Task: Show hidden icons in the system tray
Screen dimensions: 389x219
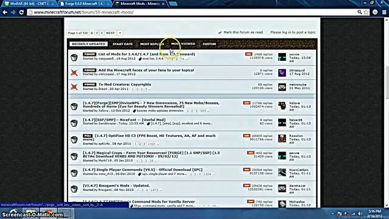Action: click(332, 214)
